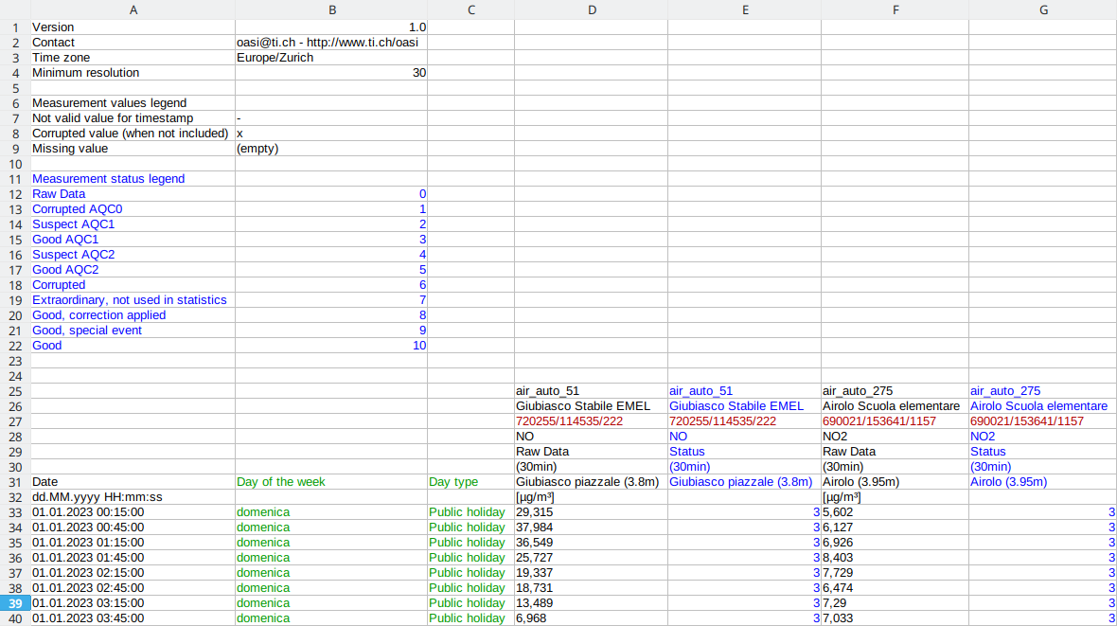The image size is (1117, 626).
Task: Click the blue 'Airolo (3.95m)' cell
Action: 1043,482
